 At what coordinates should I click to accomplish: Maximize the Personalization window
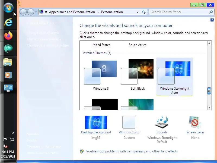pyautogui.click(x=202, y=5)
